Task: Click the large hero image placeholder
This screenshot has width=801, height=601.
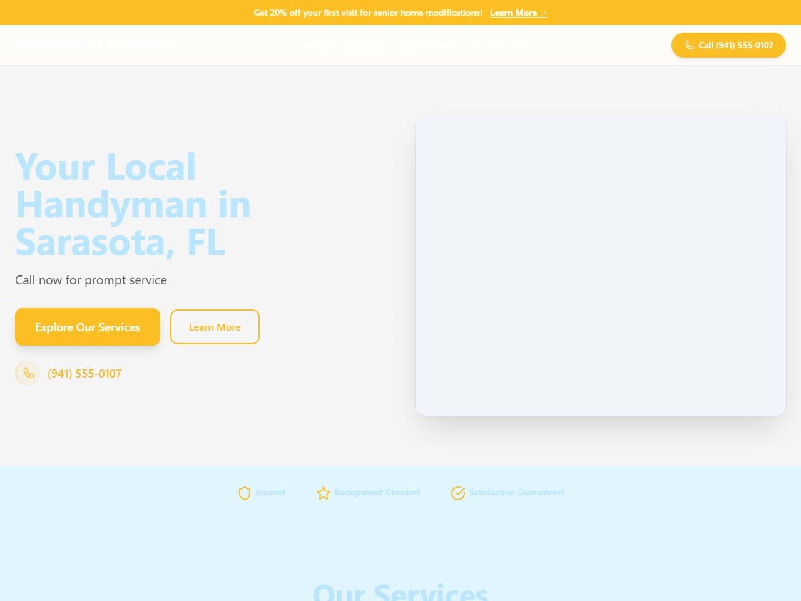Action: [600, 265]
